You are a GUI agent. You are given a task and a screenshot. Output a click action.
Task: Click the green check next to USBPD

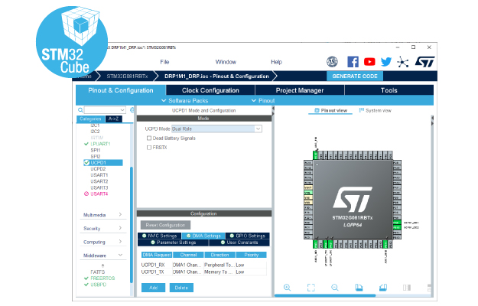click(86, 285)
